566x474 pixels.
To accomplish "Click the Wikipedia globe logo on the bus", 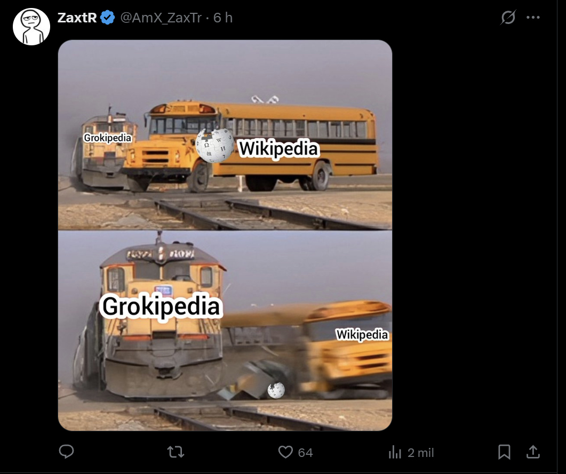I will coord(215,146).
